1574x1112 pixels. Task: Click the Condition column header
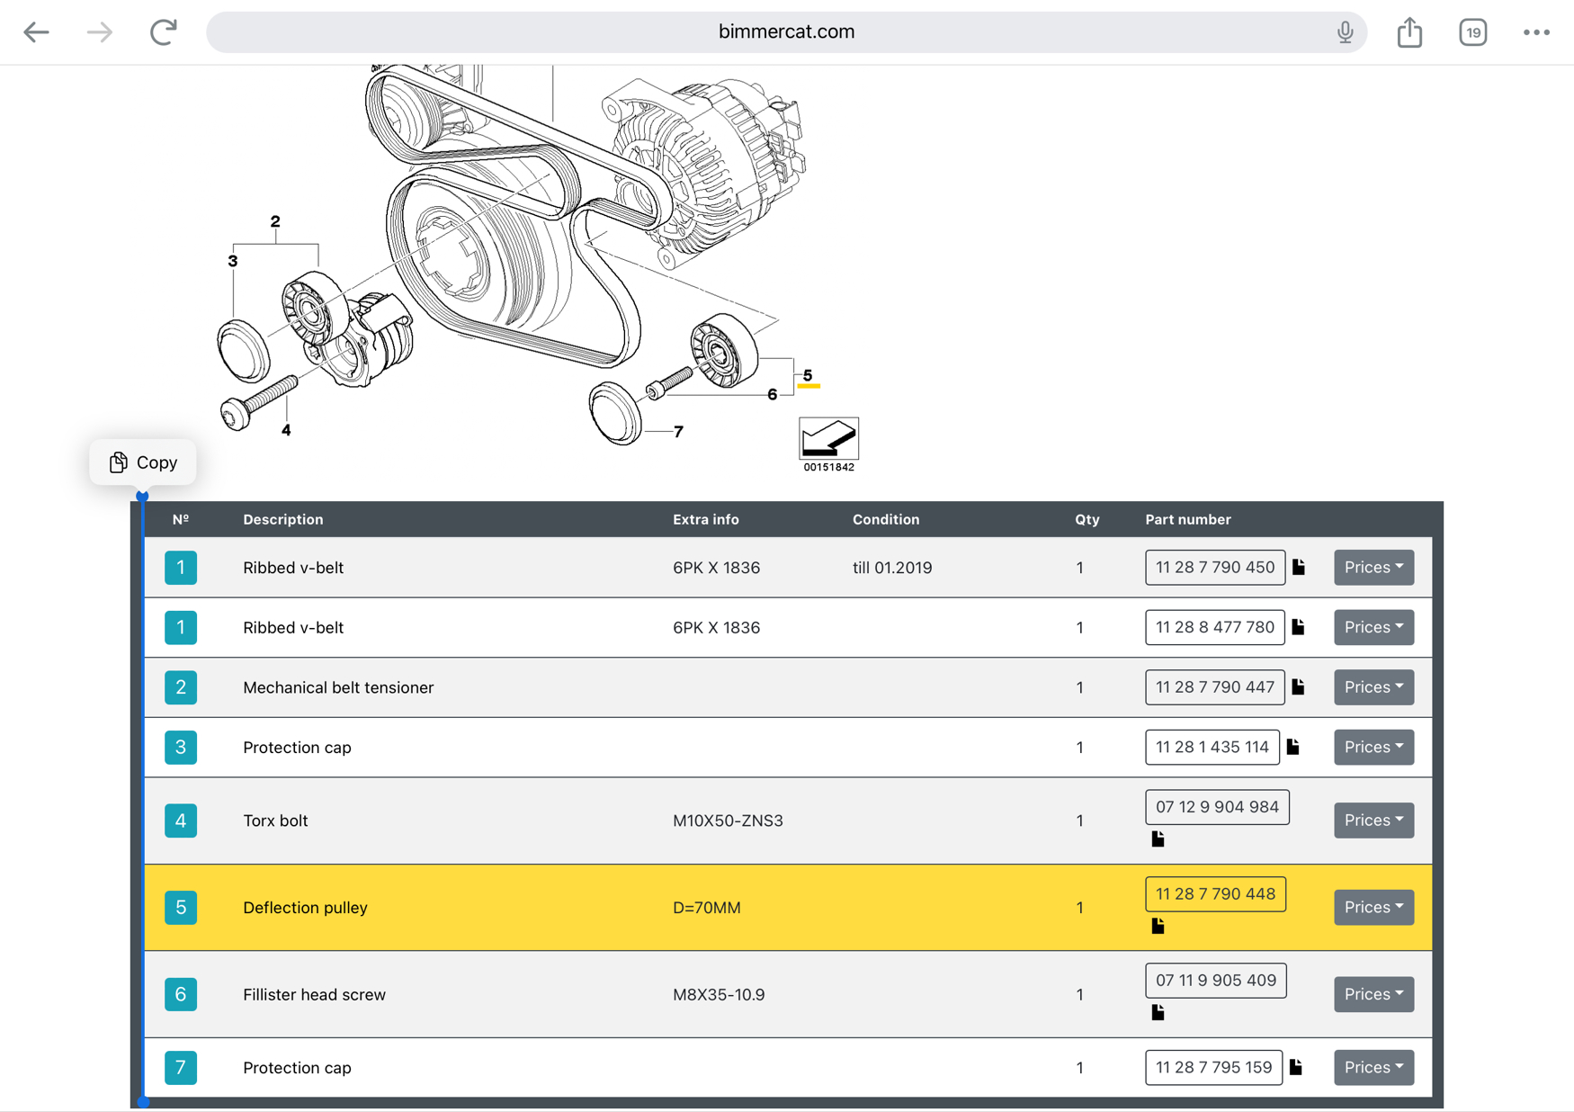pos(886,519)
